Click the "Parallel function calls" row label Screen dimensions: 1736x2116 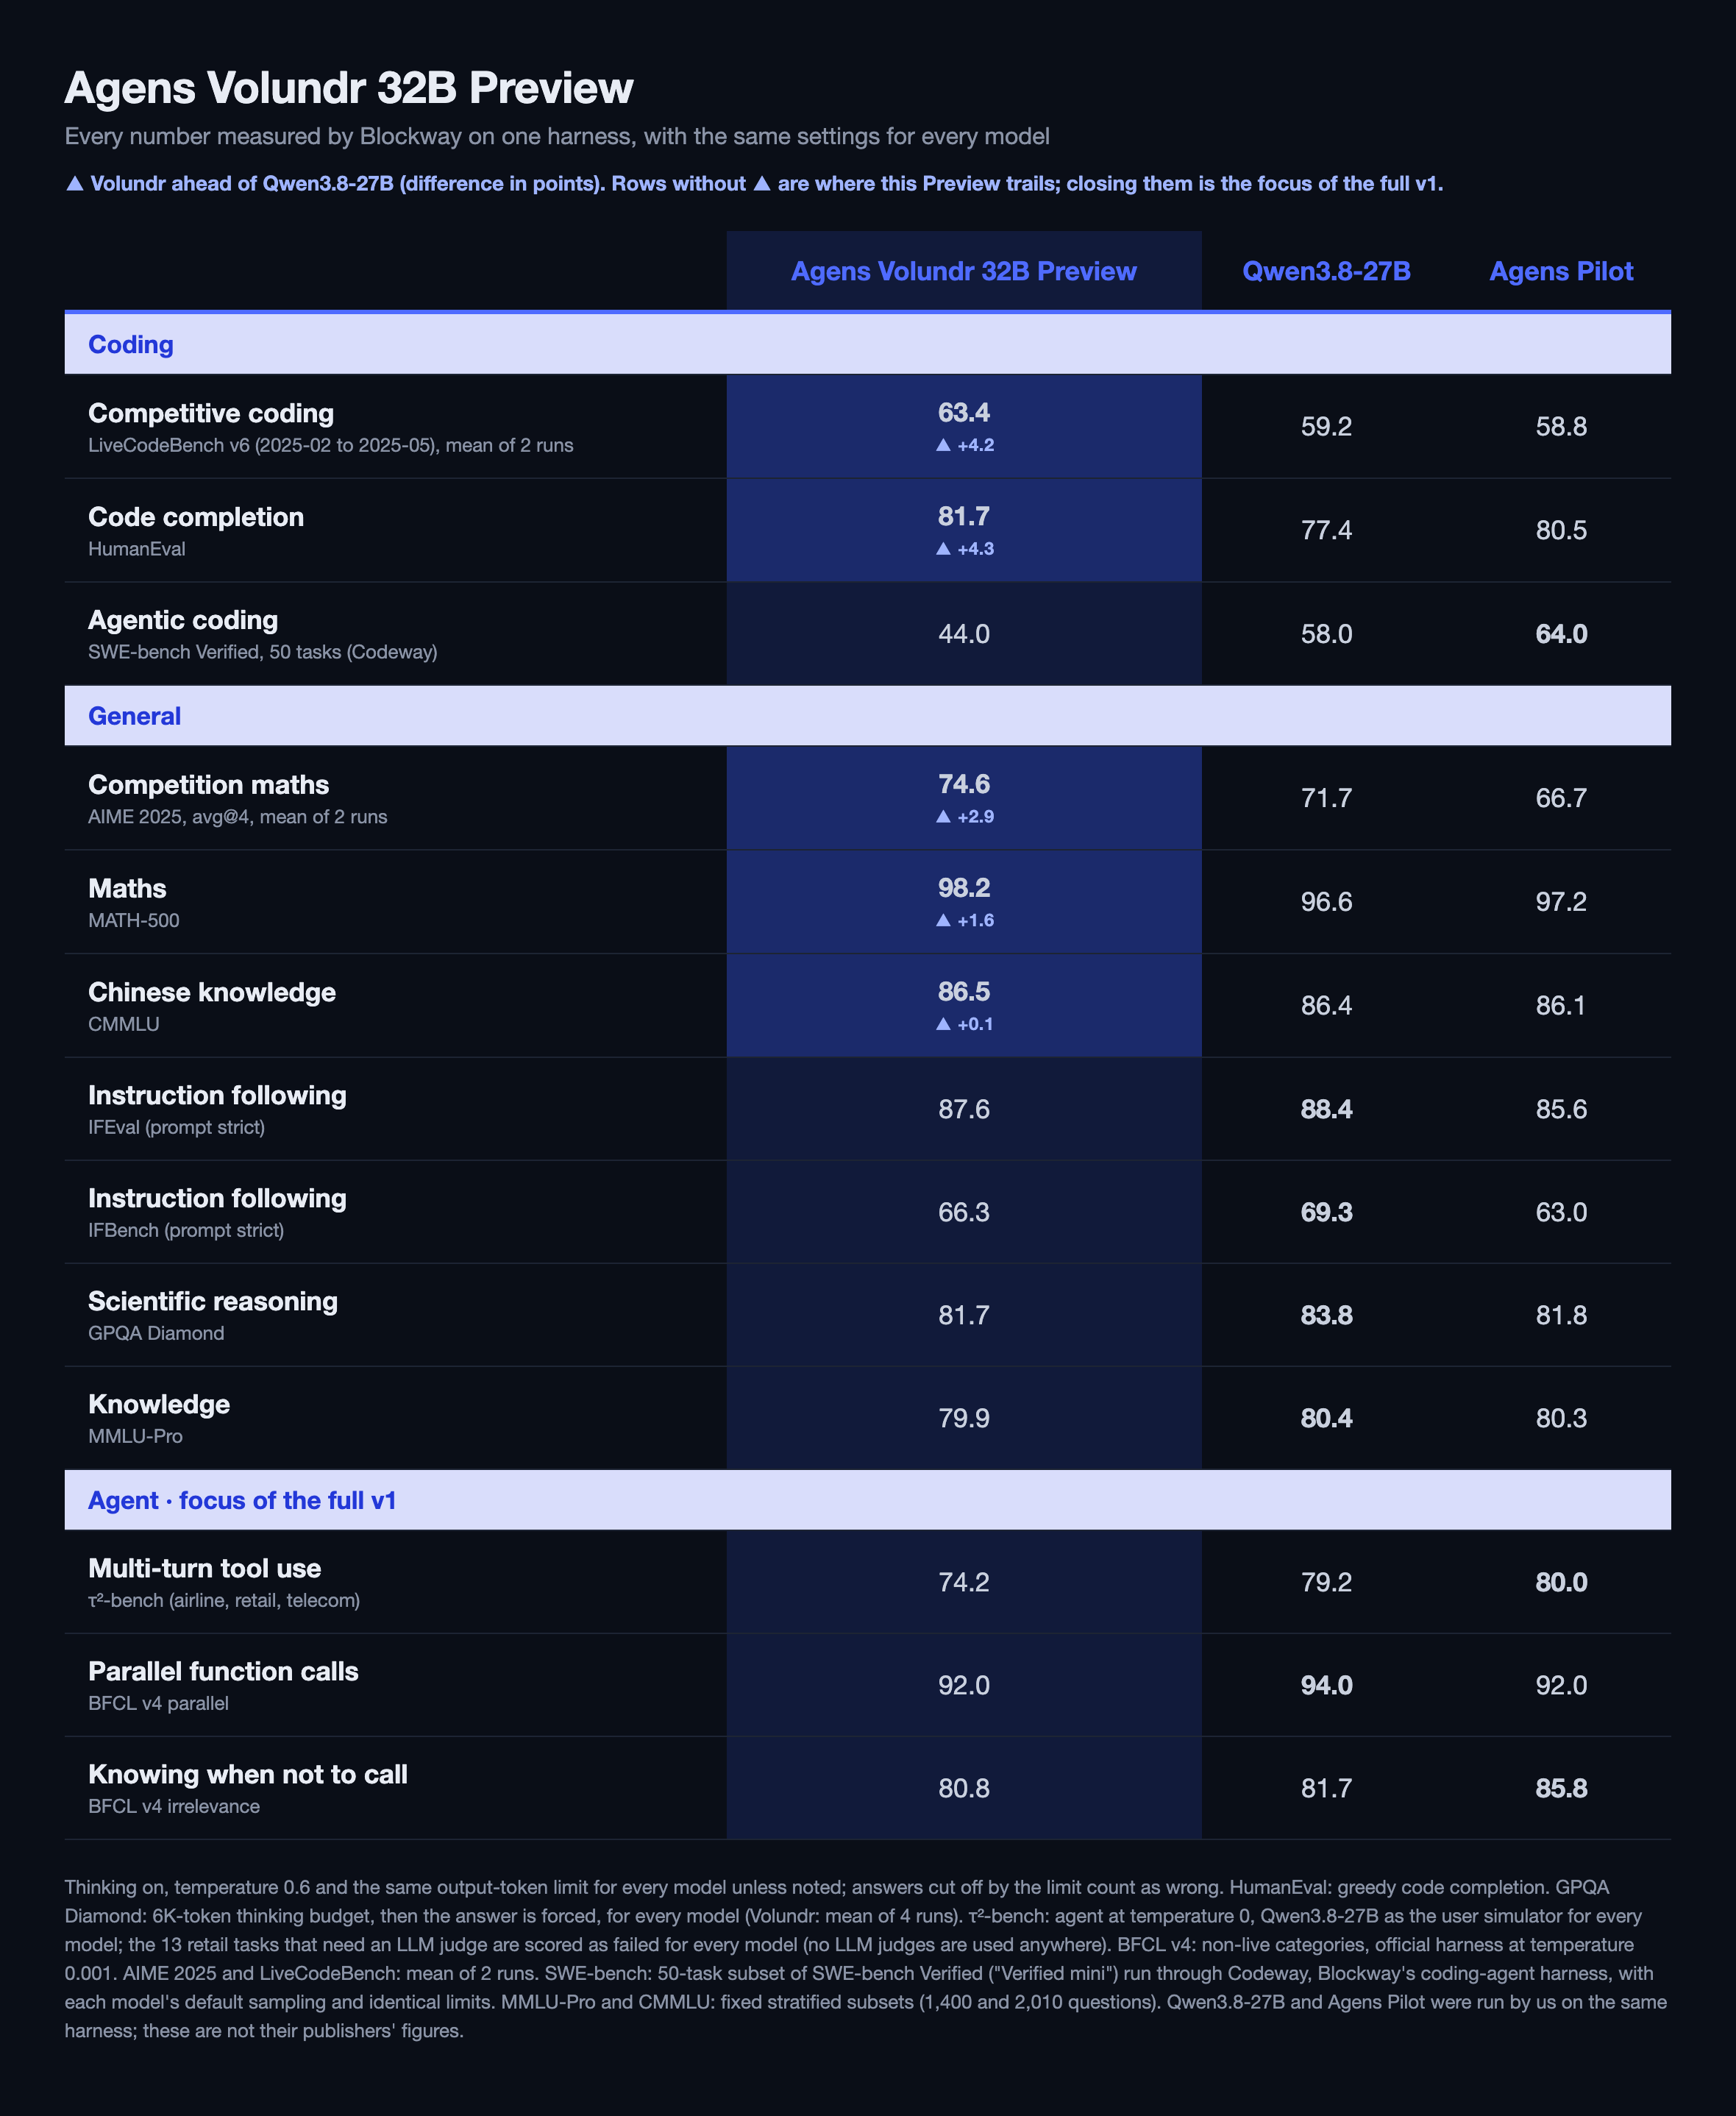pyautogui.click(x=223, y=1671)
